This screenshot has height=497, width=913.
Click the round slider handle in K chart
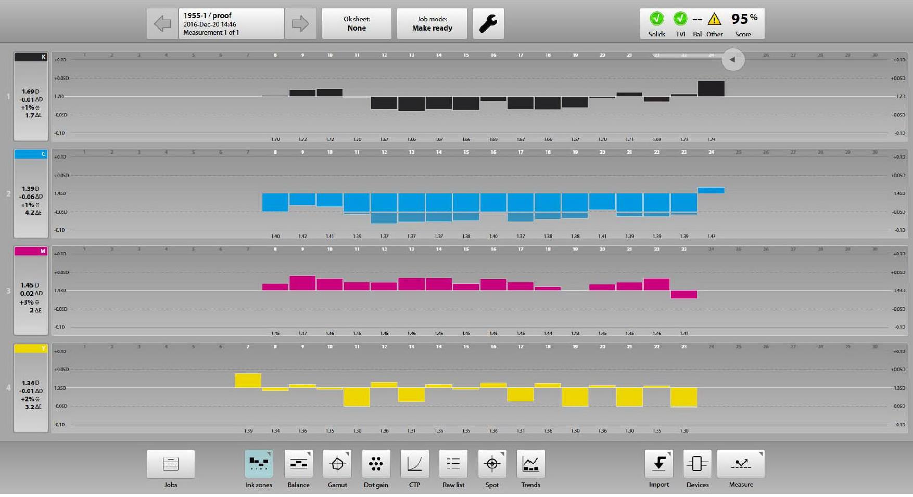pos(733,59)
